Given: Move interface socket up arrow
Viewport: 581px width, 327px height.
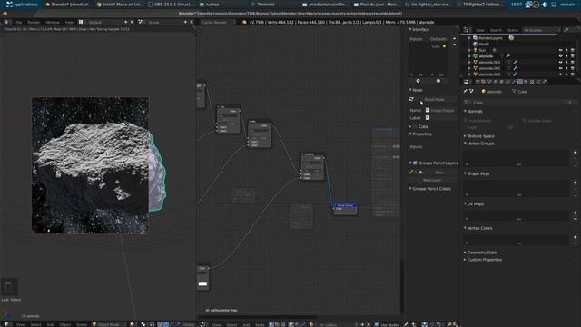Looking at the screenshot, I should click(454, 38).
